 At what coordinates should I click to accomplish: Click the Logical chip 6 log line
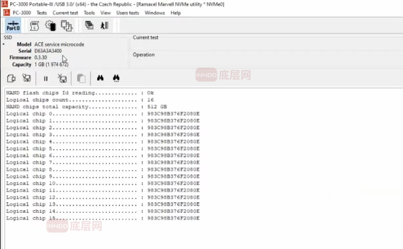point(103,155)
